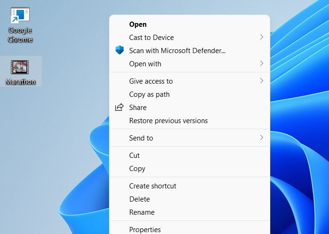
Task: Expand the Send to submenu chevron
Action: pos(261,138)
